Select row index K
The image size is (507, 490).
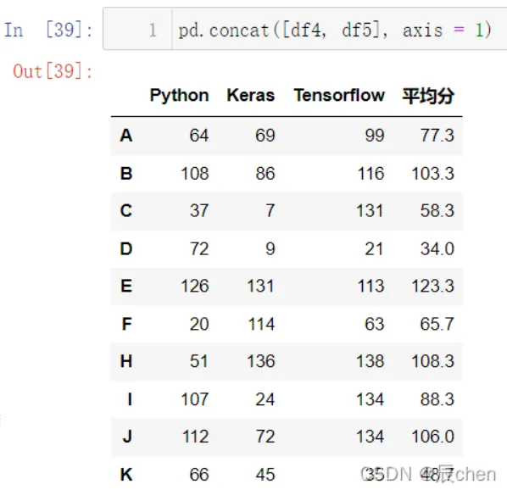pyautogui.click(x=126, y=475)
